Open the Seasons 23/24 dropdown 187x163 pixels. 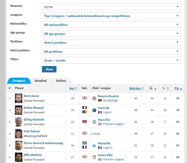coord(111,7)
